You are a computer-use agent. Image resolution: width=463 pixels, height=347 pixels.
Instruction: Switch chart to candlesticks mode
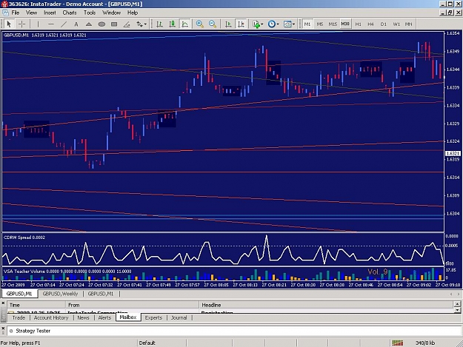(172, 24)
